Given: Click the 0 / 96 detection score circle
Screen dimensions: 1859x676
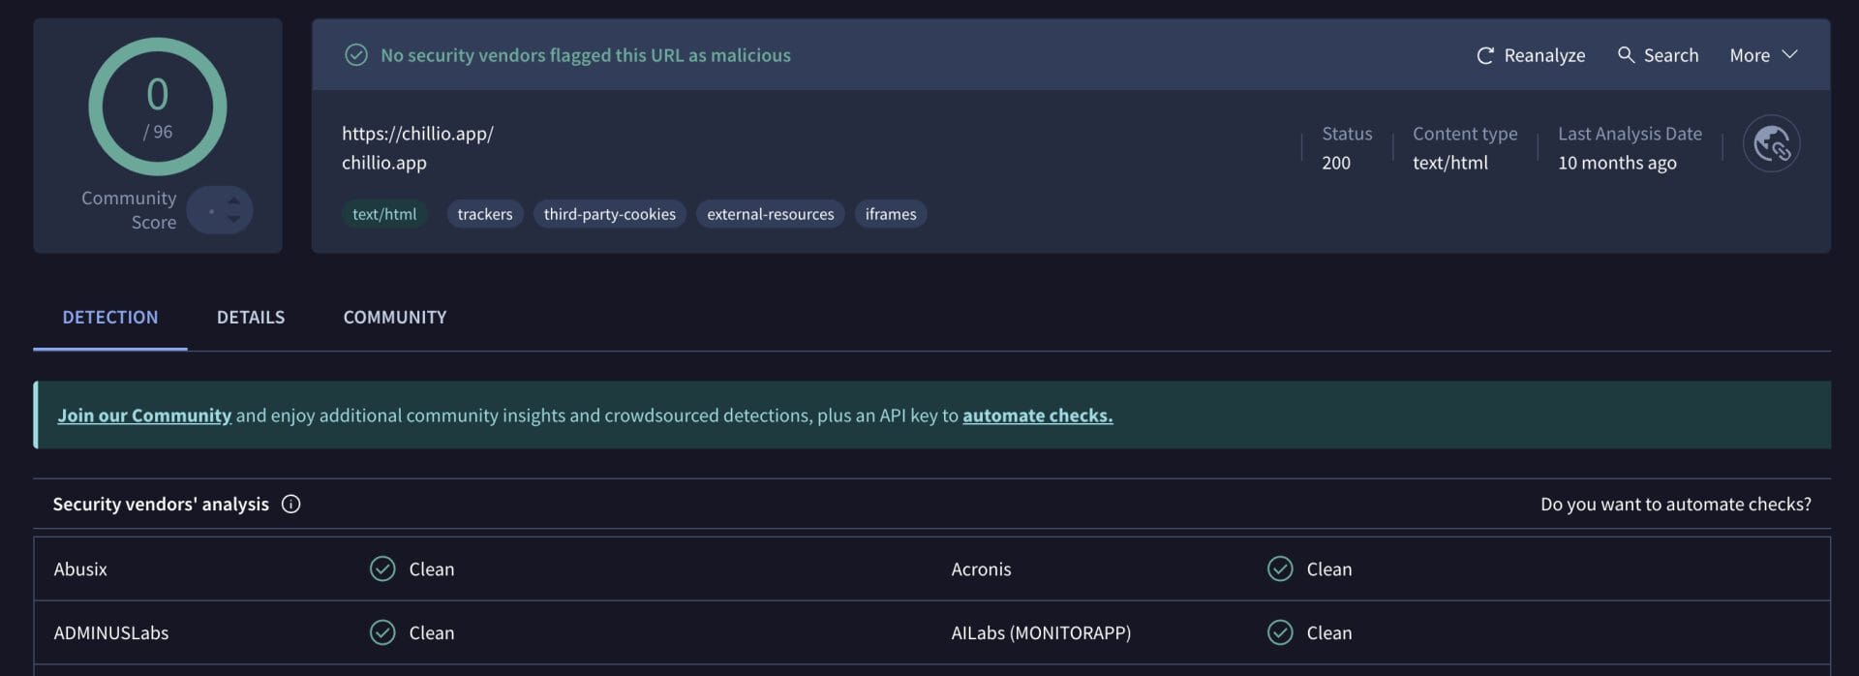Looking at the screenshot, I should [158, 107].
